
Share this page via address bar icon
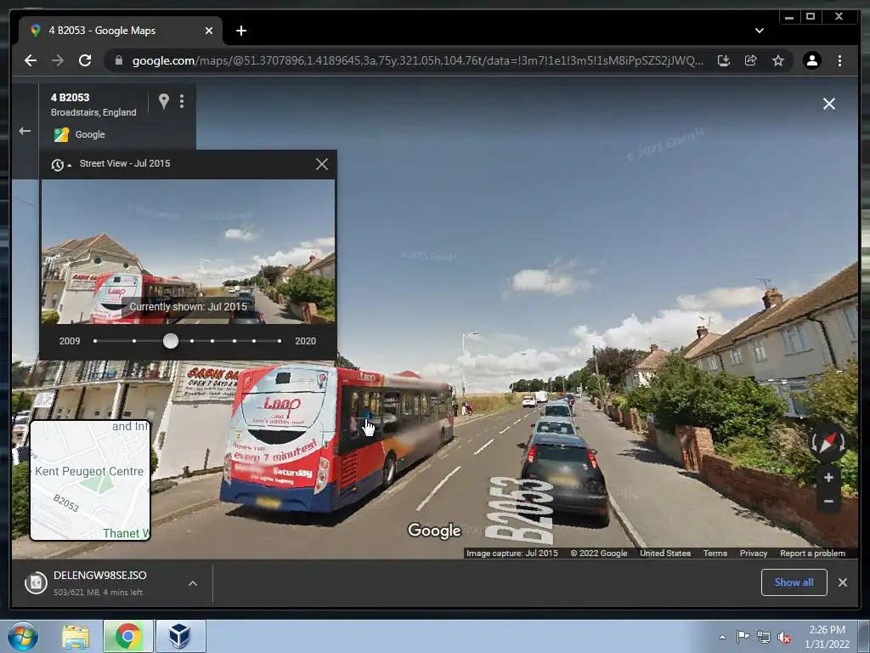tap(751, 60)
